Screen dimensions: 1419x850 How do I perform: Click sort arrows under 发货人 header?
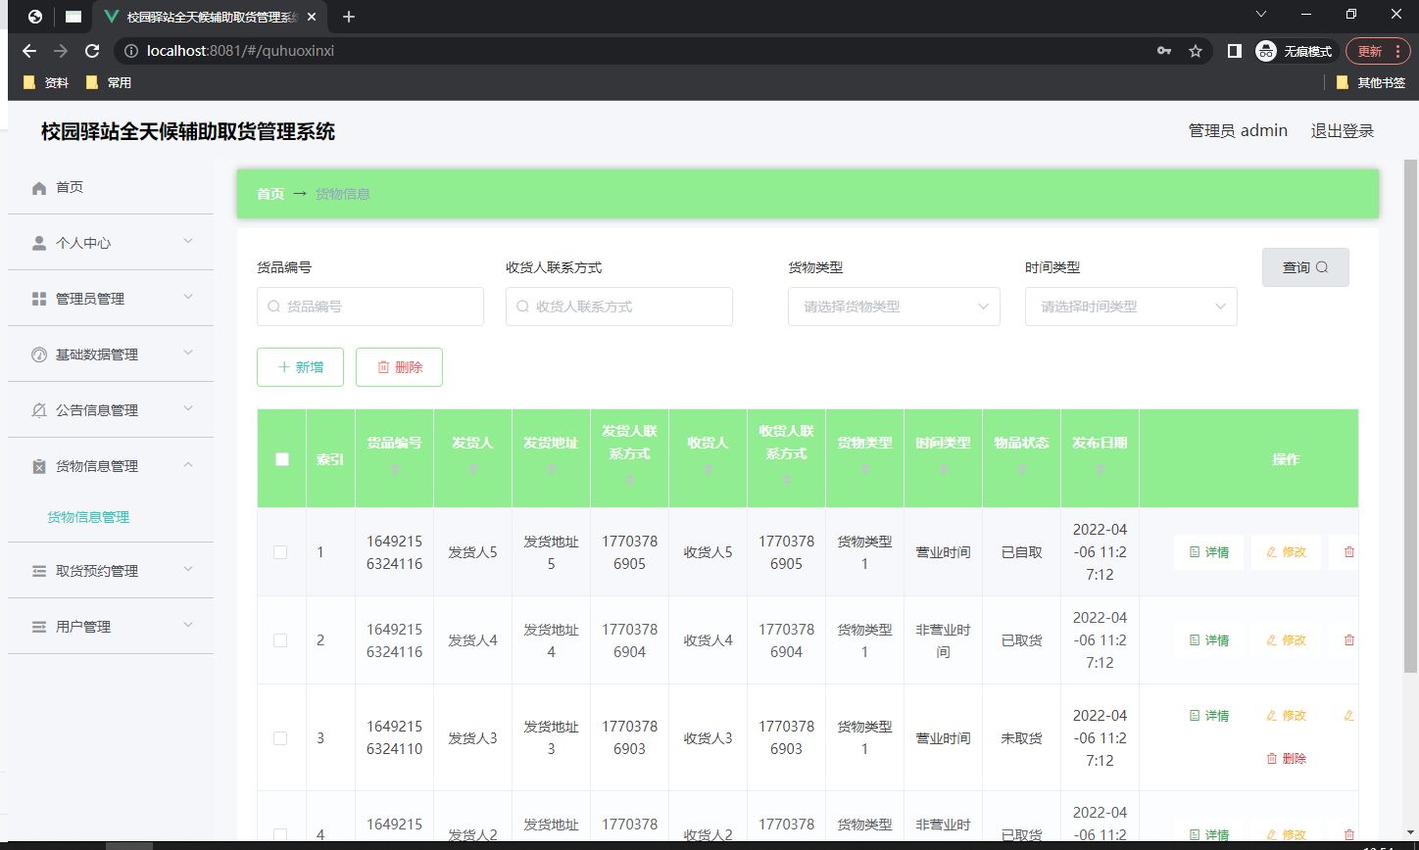[x=473, y=470]
